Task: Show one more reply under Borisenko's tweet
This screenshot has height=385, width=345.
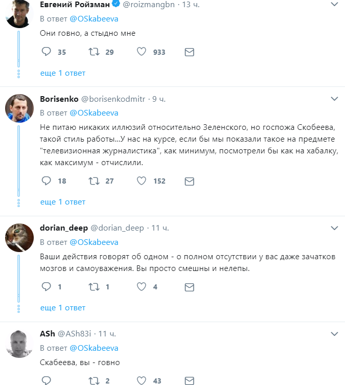Action: tap(63, 202)
